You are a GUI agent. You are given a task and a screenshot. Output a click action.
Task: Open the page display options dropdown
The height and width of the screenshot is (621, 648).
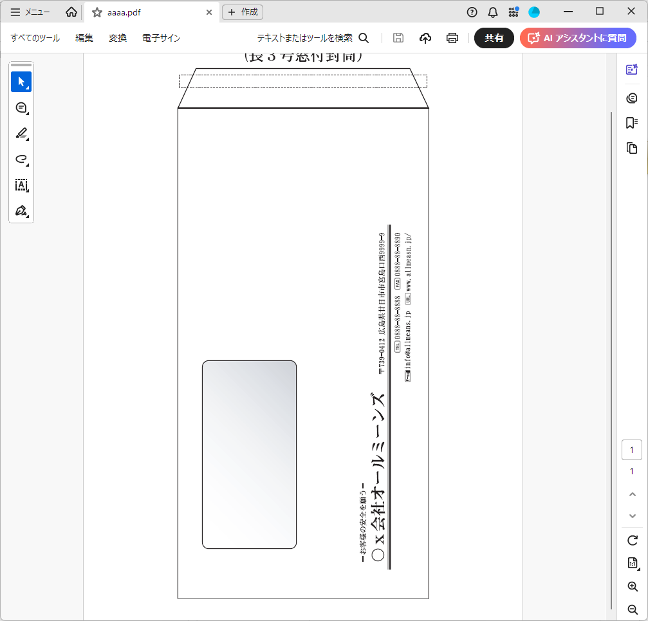click(631, 563)
